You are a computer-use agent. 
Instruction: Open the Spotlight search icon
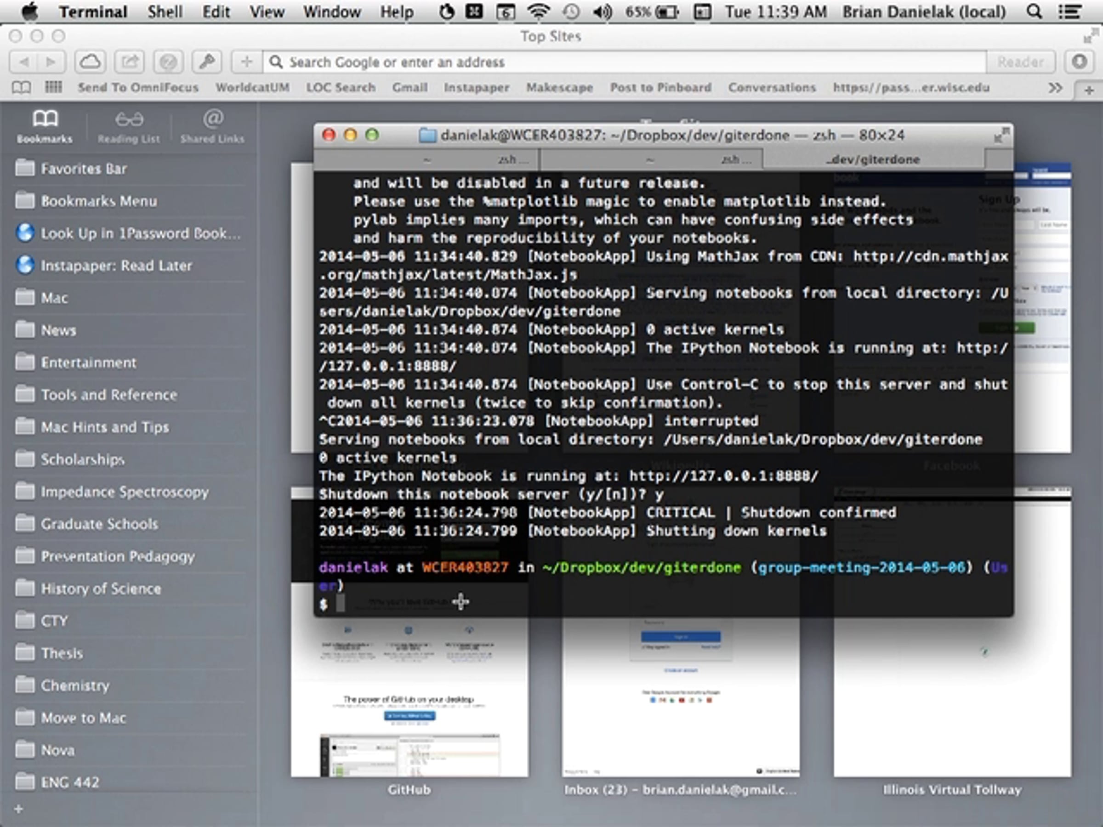coord(1035,11)
